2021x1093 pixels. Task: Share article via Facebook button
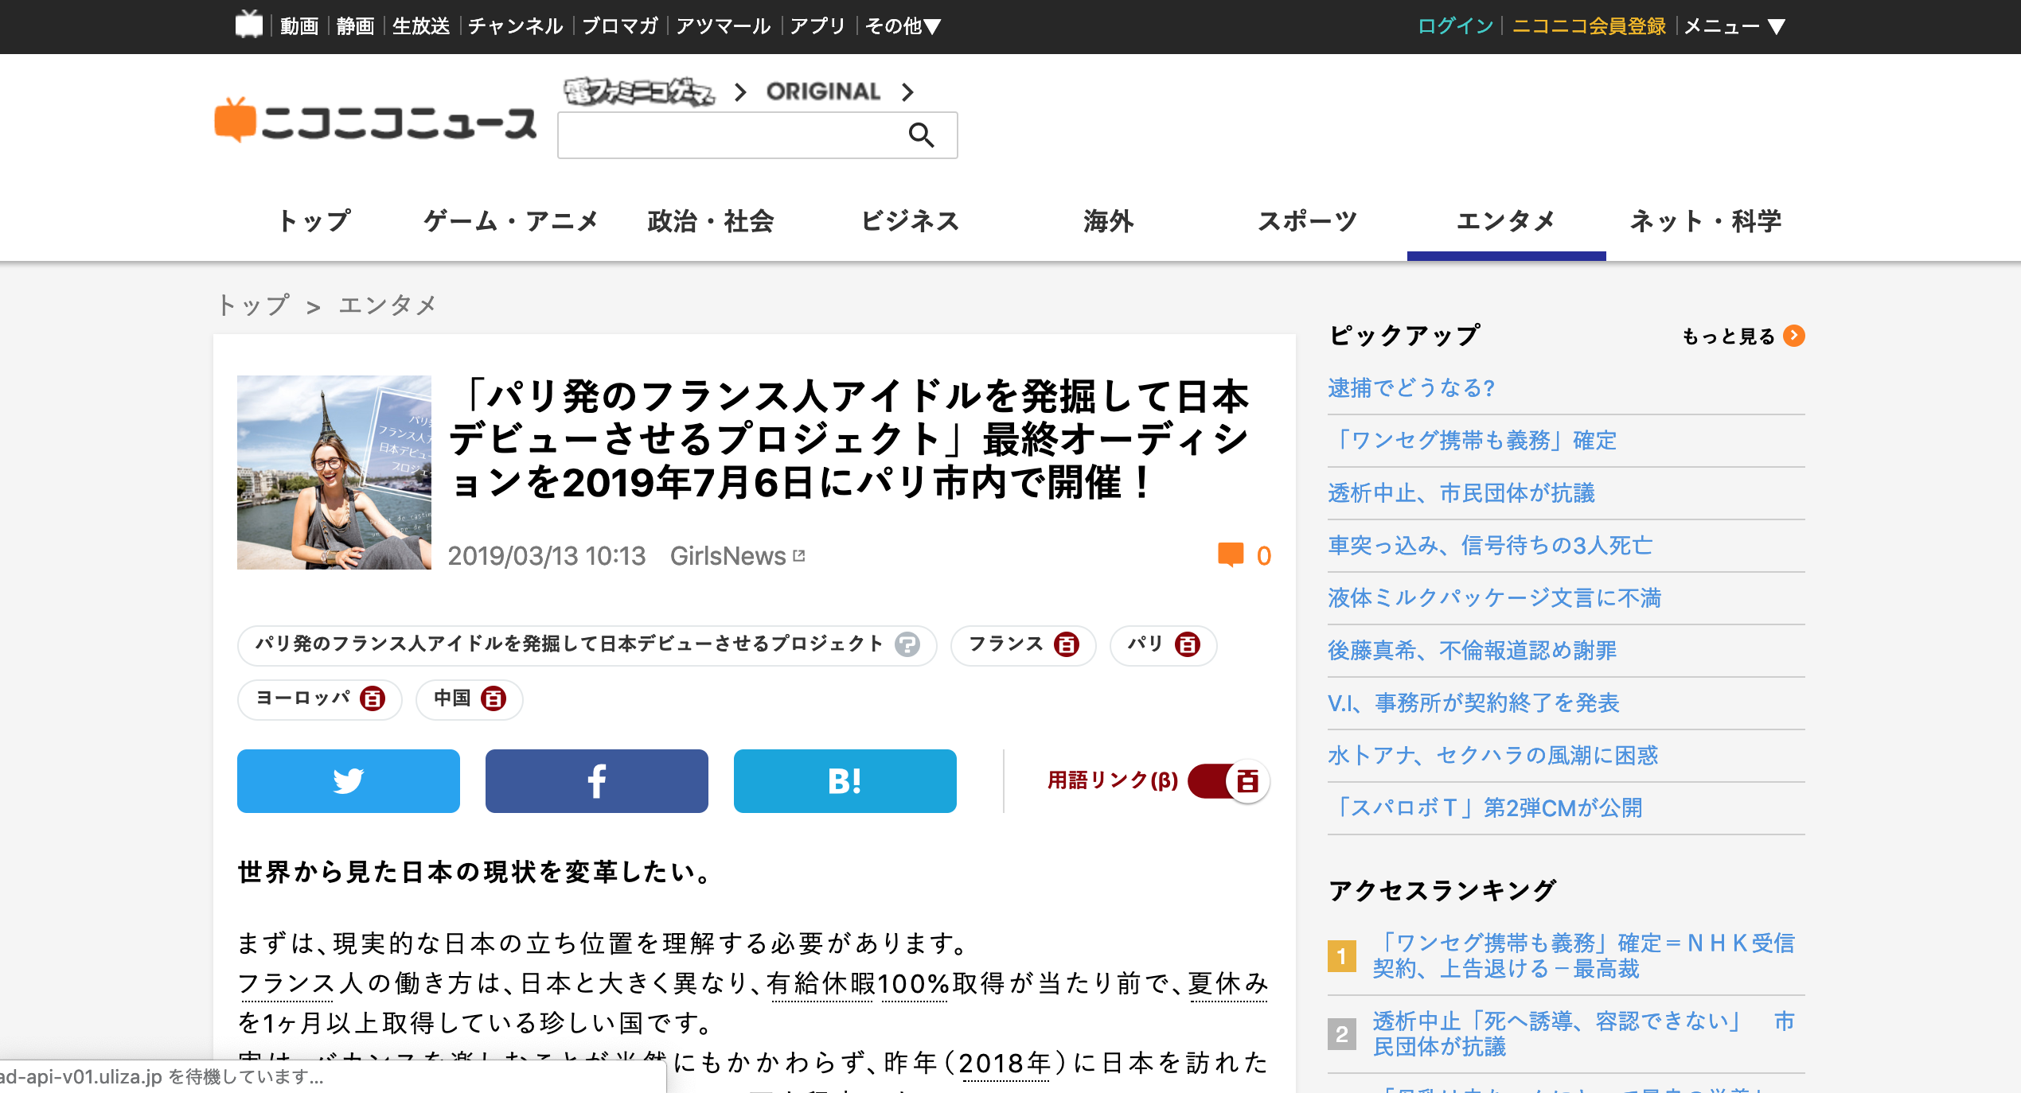[596, 781]
